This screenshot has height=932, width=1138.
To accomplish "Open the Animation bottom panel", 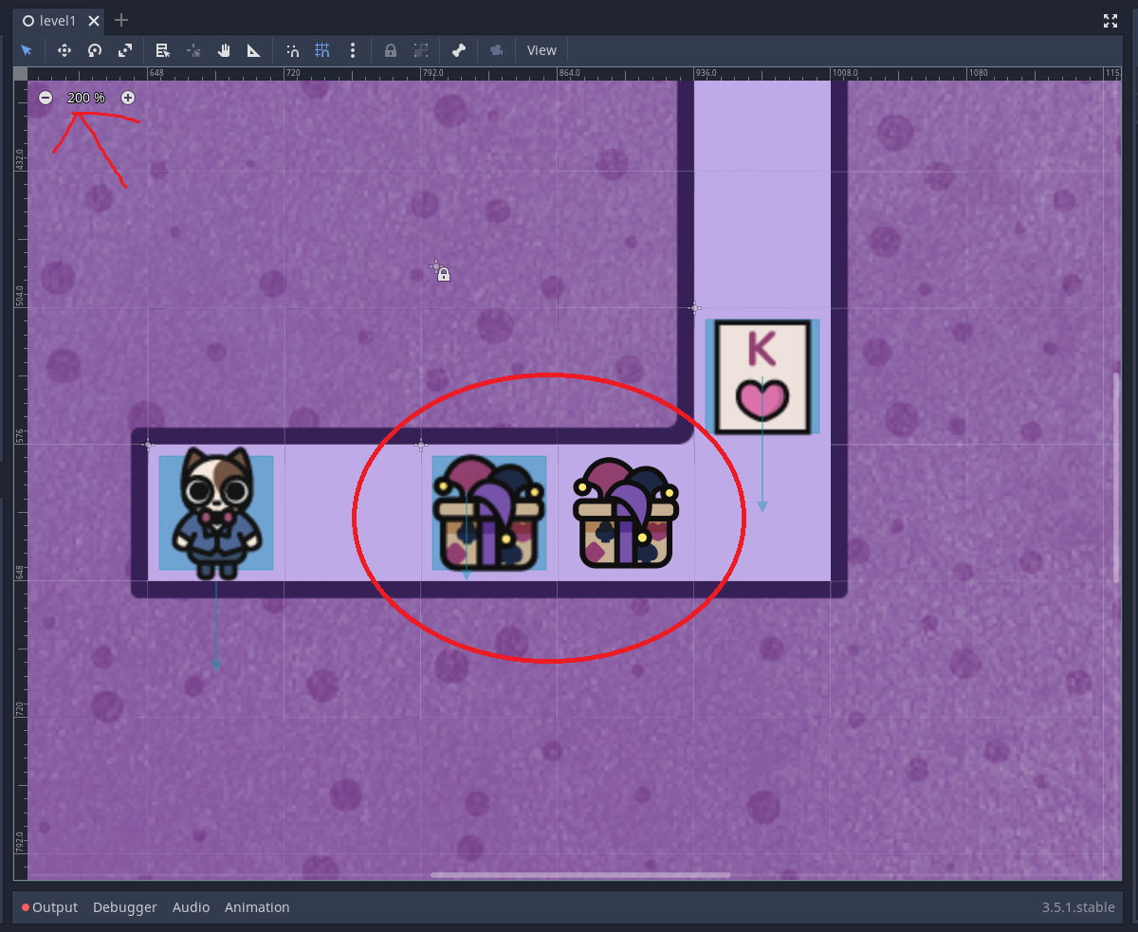I will point(257,907).
